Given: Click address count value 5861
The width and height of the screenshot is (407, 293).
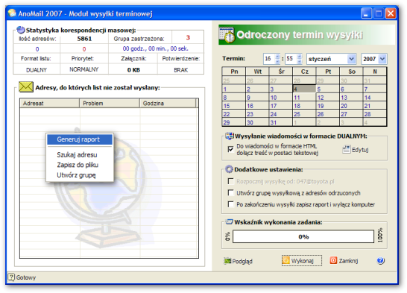Looking at the screenshot, I should (x=84, y=39).
